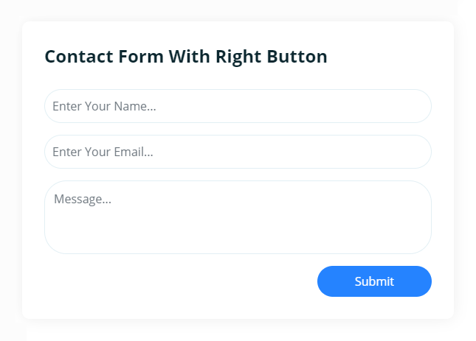Click the Submit button
Screen dimensions: 476x341
tap(374, 281)
